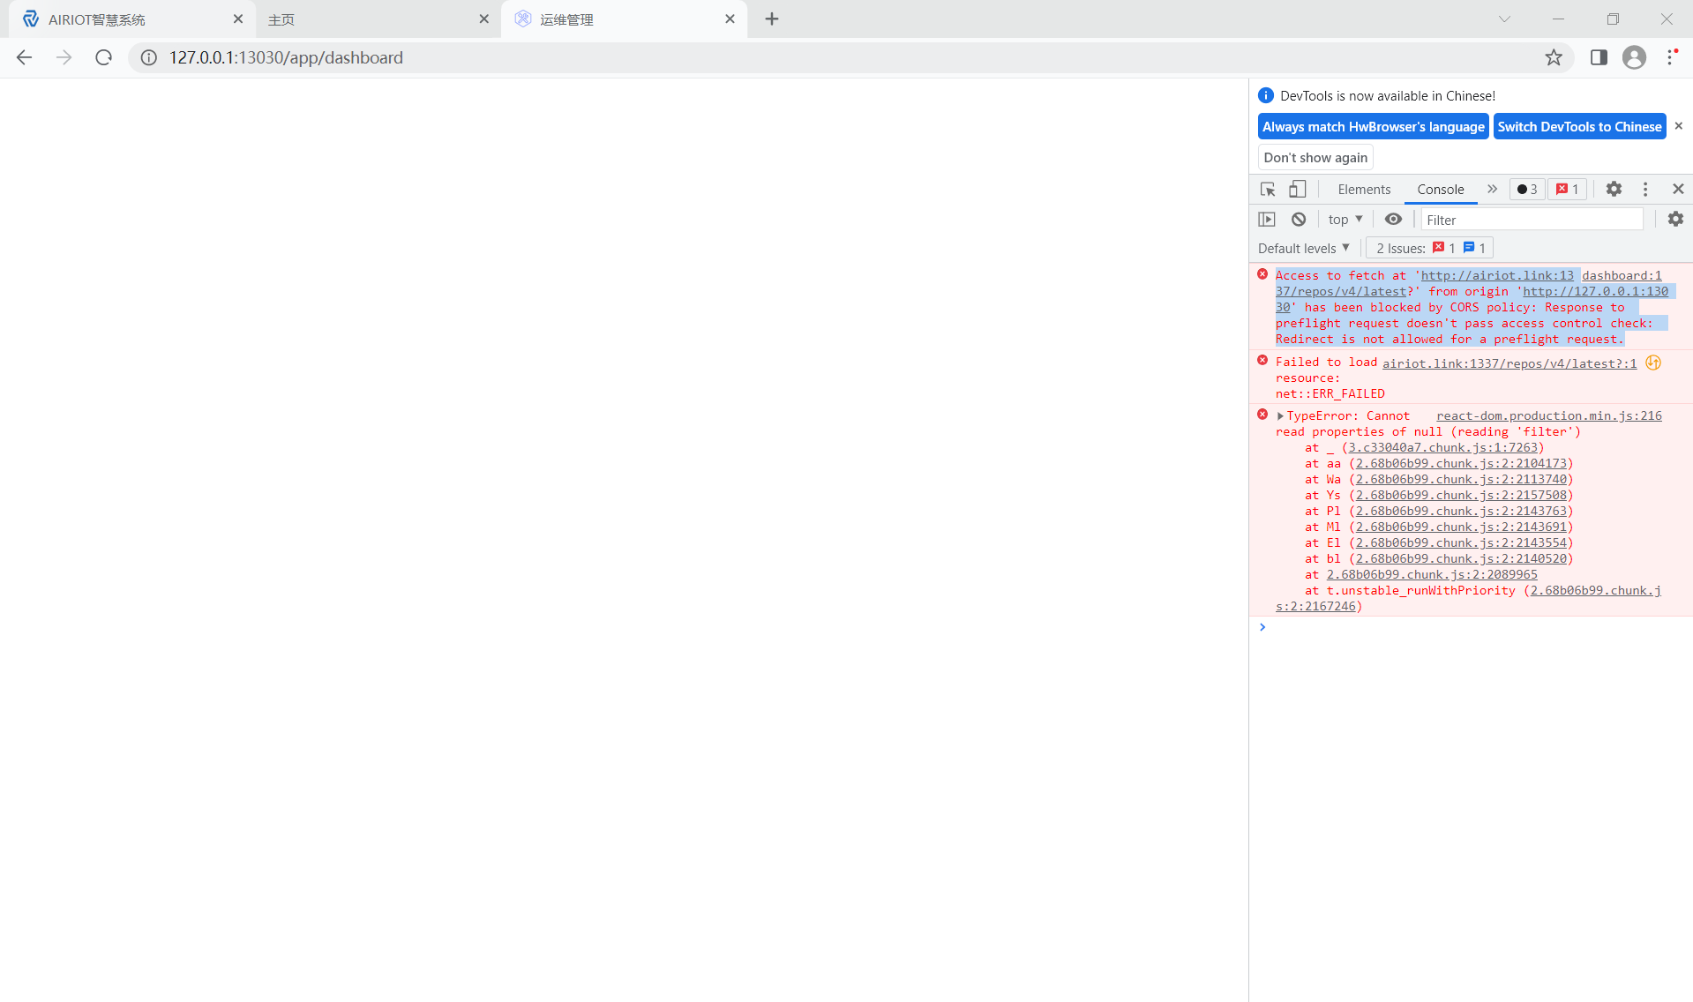Open the browser side panel icon
1693x1002 pixels.
tap(1599, 57)
